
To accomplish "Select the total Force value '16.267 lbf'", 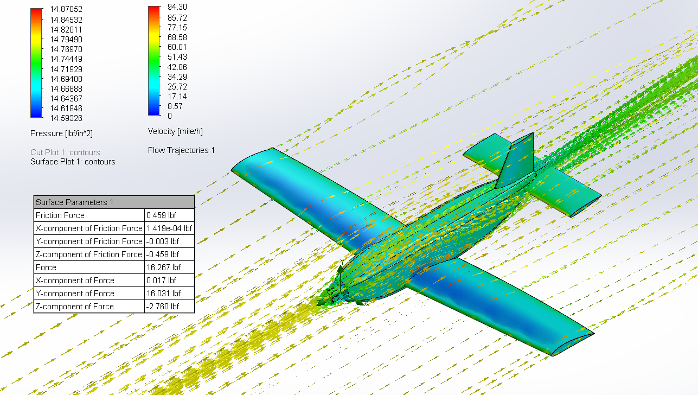I will tap(163, 267).
